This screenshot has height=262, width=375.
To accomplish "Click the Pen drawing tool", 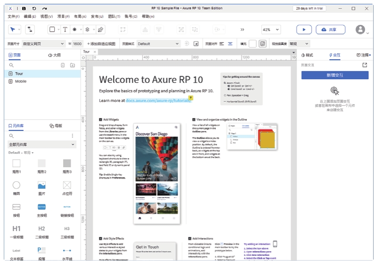I will coord(100,29).
